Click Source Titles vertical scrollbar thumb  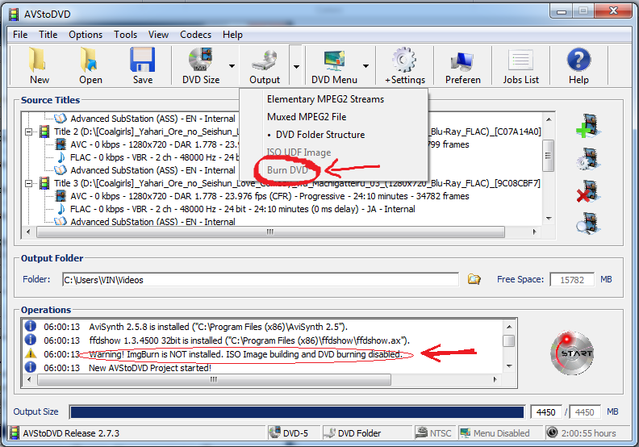click(x=548, y=156)
